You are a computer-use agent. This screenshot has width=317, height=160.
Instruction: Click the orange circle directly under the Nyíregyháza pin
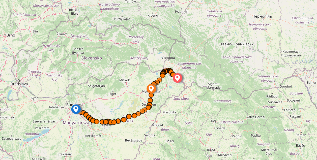[151, 95]
